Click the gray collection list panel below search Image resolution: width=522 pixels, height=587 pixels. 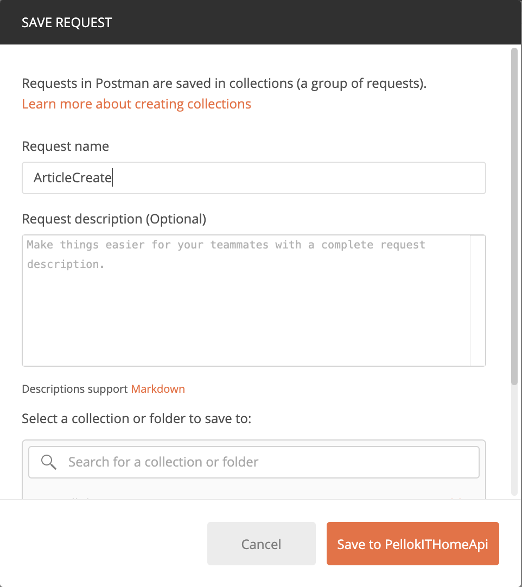click(253, 489)
